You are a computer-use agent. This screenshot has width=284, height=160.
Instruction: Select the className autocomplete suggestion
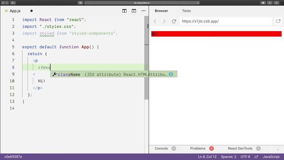click(x=114, y=74)
